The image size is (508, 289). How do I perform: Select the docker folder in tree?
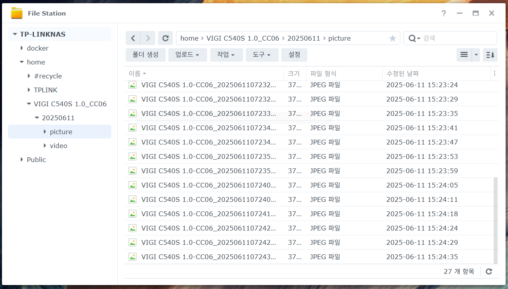click(38, 48)
